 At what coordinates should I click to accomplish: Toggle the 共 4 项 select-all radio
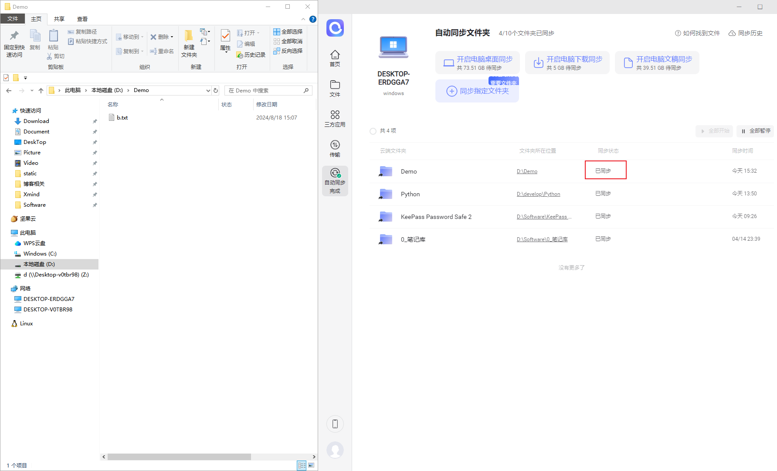pyautogui.click(x=373, y=131)
